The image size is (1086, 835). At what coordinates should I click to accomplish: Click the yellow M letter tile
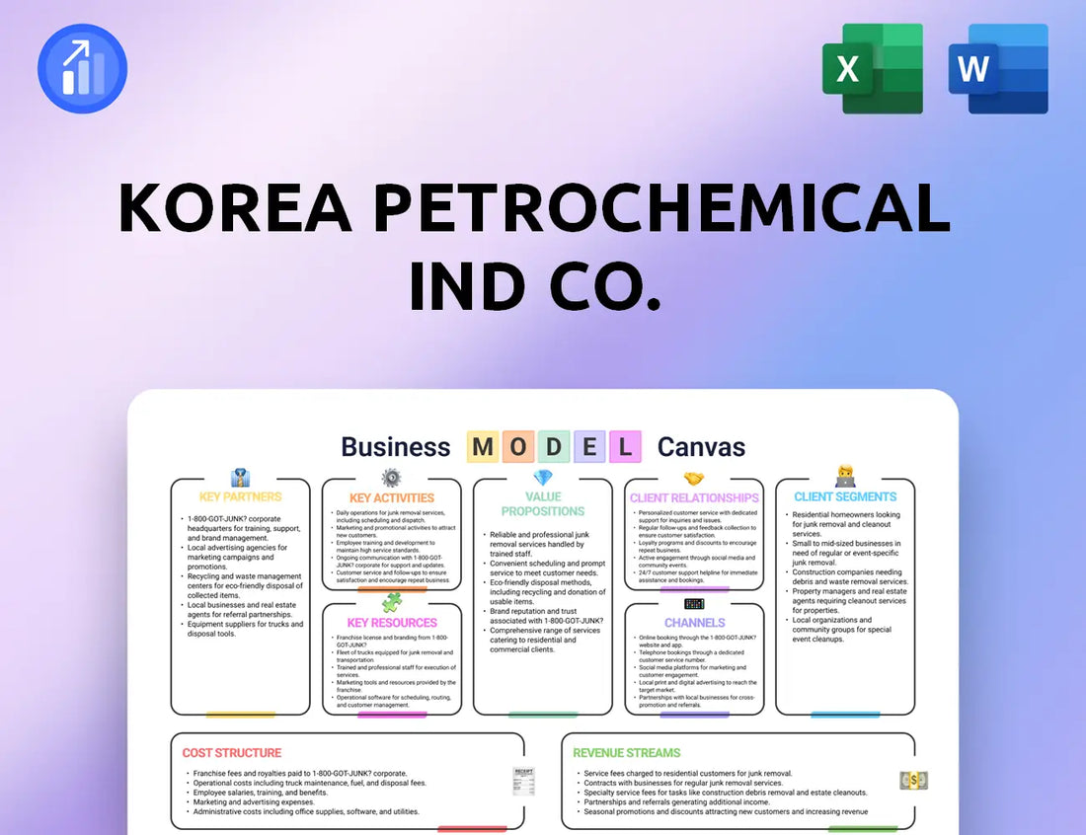[x=483, y=446]
